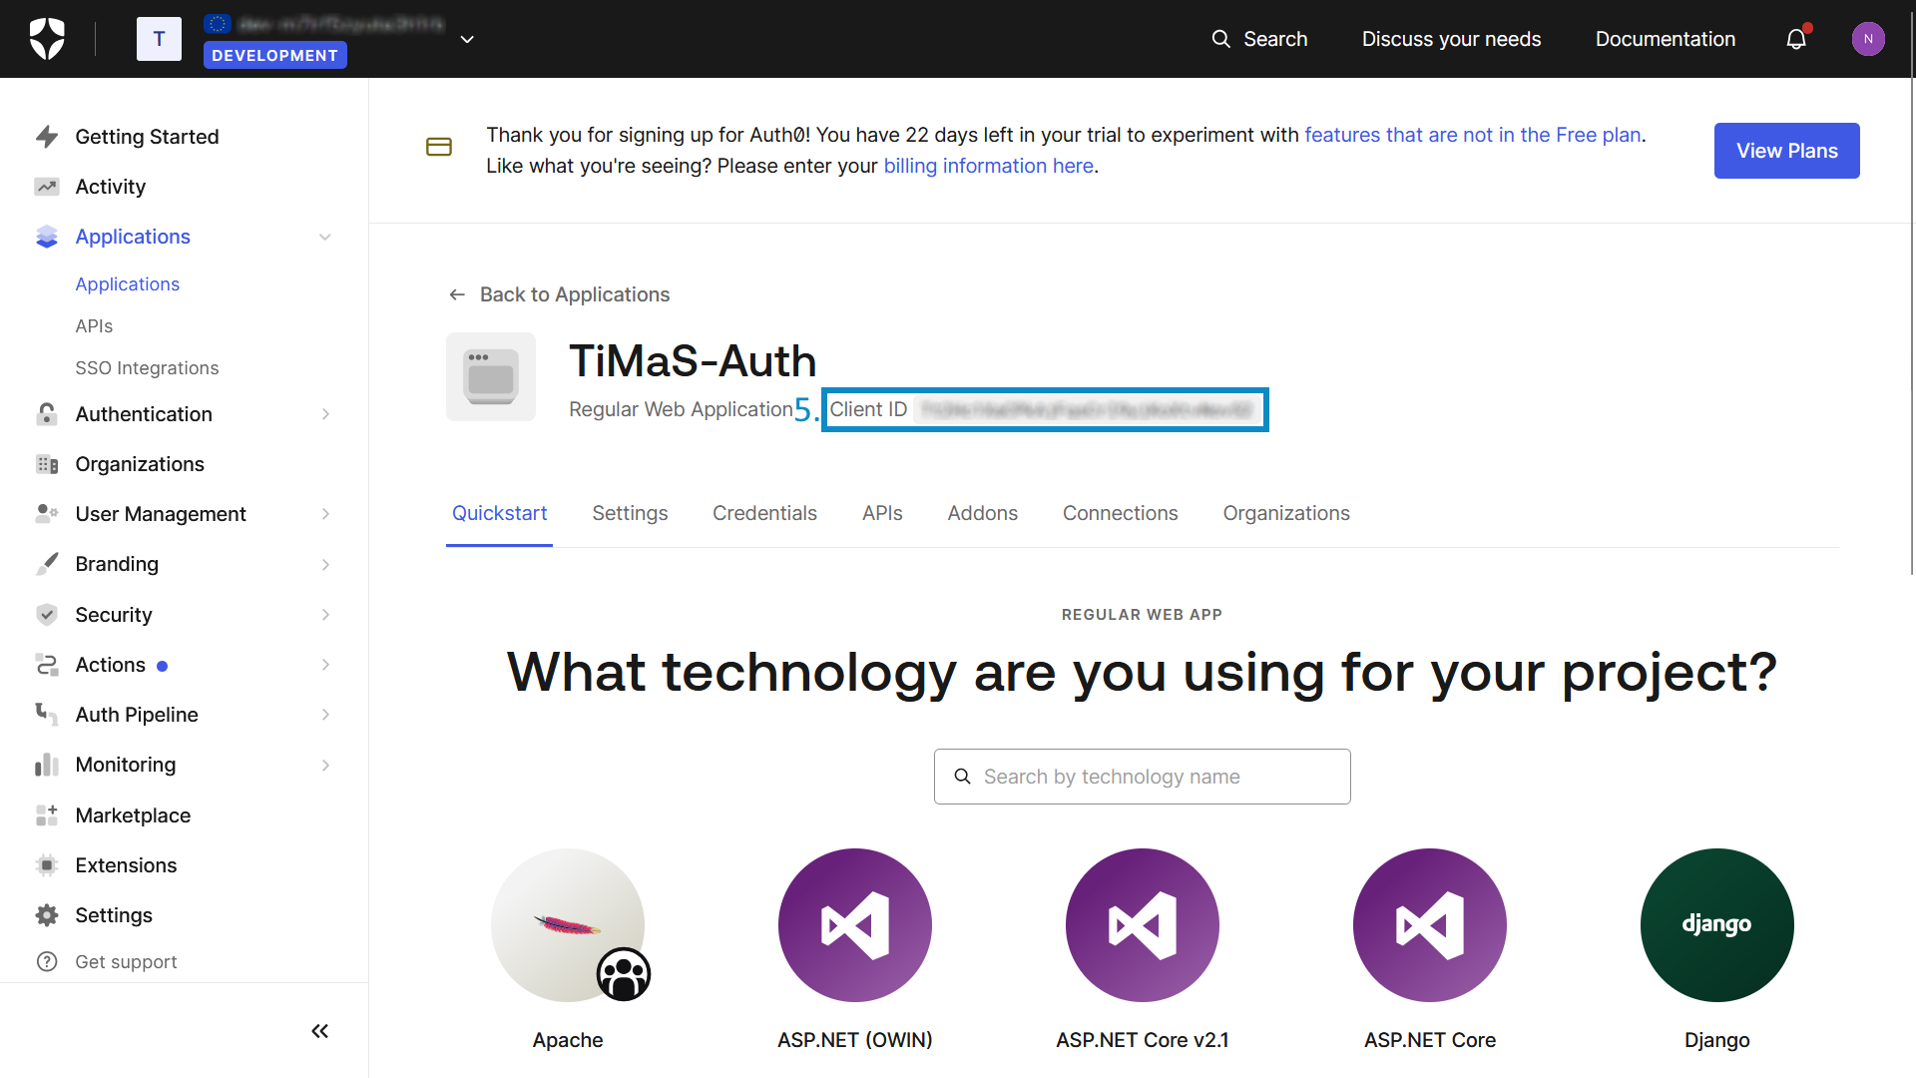
Task: Choose the Django technology icon
Action: click(x=1717, y=925)
